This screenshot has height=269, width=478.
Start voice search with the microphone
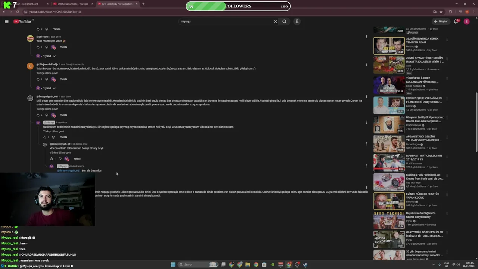(297, 21)
